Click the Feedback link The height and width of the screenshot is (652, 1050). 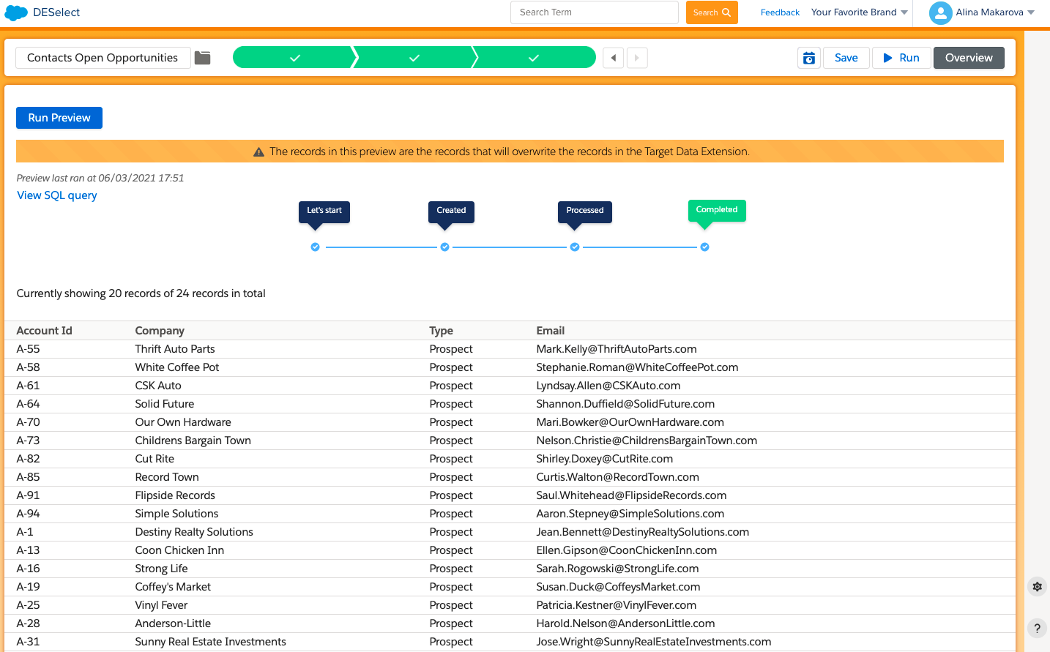point(780,12)
